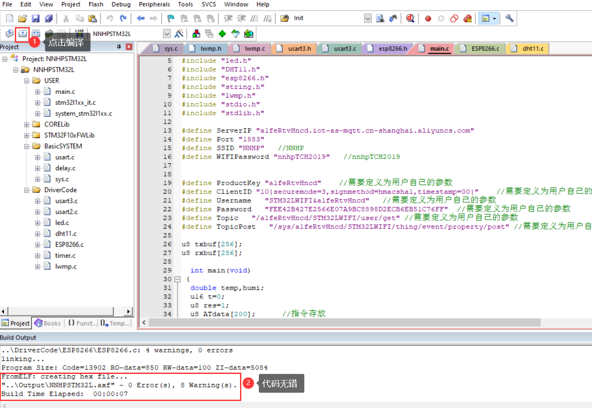
Task: Collapse the USER folder in project tree
Action: click(27, 81)
